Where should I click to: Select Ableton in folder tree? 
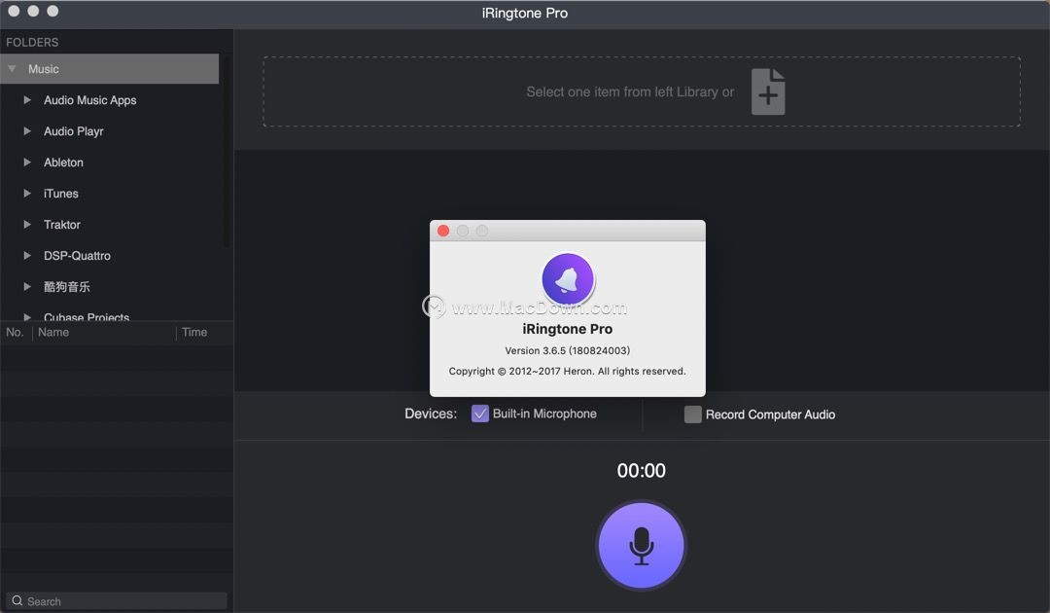pyautogui.click(x=63, y=162)
